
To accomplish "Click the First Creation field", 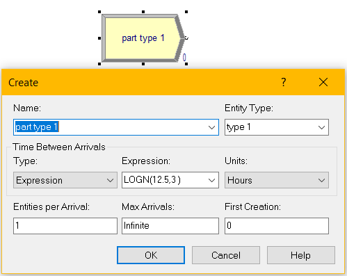I will coord(277,226).
